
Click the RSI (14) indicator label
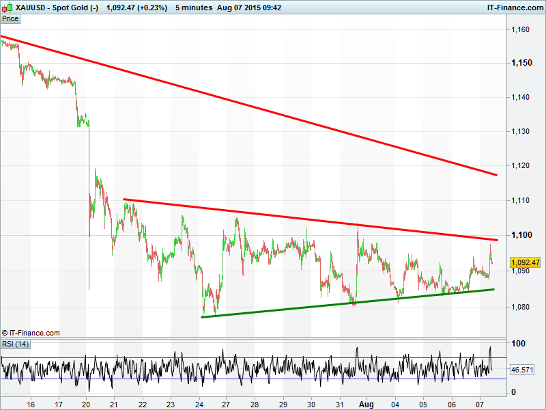(15, 344)
